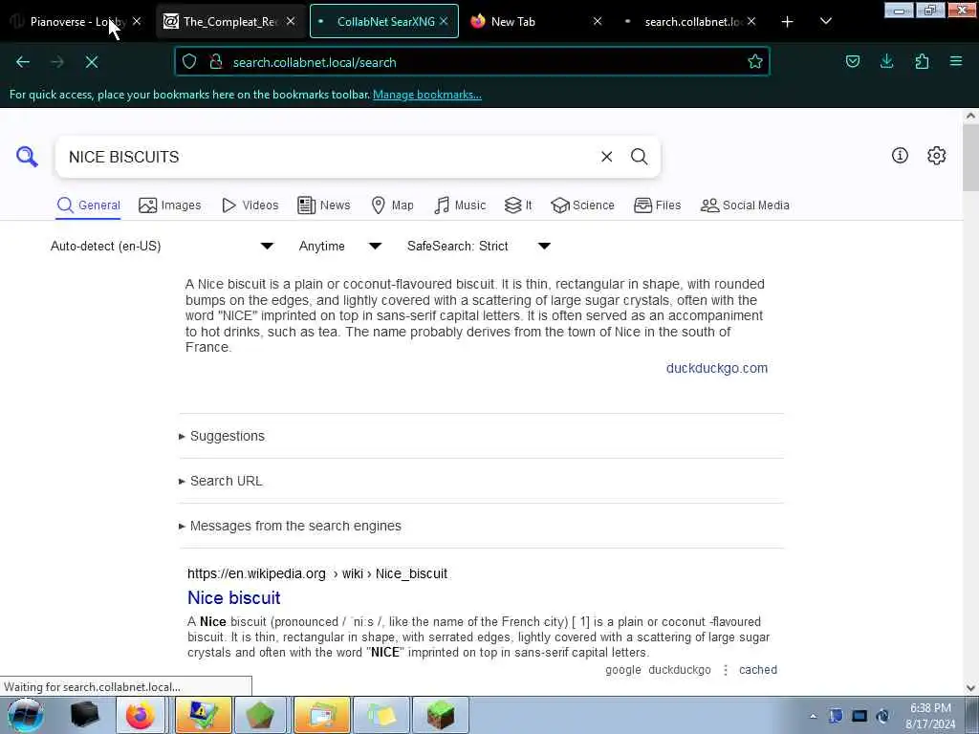Open the Extensions puzzle icon

tap(922, 61)
